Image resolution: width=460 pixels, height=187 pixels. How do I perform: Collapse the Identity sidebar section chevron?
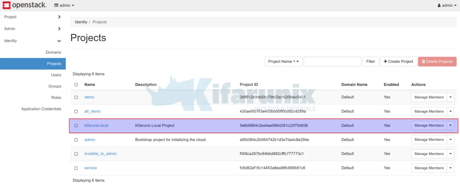click(x=59, y=41)
